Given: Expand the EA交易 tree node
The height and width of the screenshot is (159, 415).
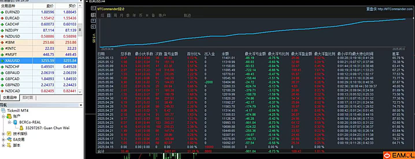Looking at the screenshot, I should [3, 139].
